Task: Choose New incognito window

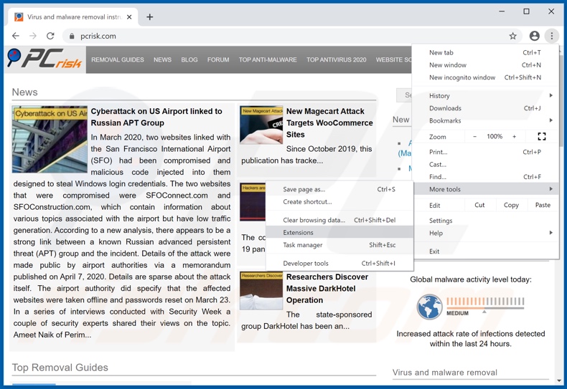Action: click(x=462, y=77)
